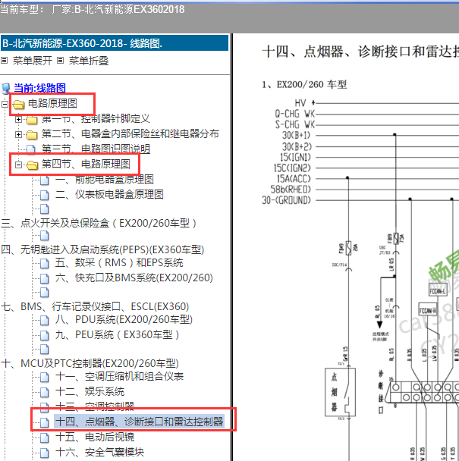The height and width of the screenshot is (461, 459).
Task: Click the 点烟器 component box in diagram
Action: coord(340,392)
